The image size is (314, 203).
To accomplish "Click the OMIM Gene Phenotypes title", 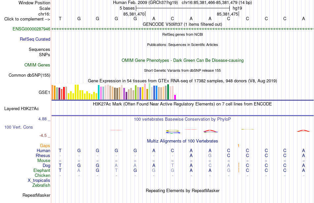I will 183,61.
